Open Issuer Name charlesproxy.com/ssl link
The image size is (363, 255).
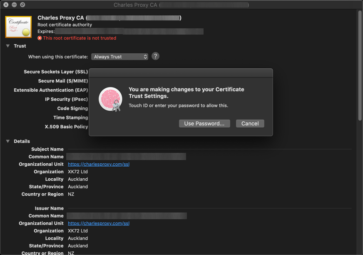pos(99,223)
